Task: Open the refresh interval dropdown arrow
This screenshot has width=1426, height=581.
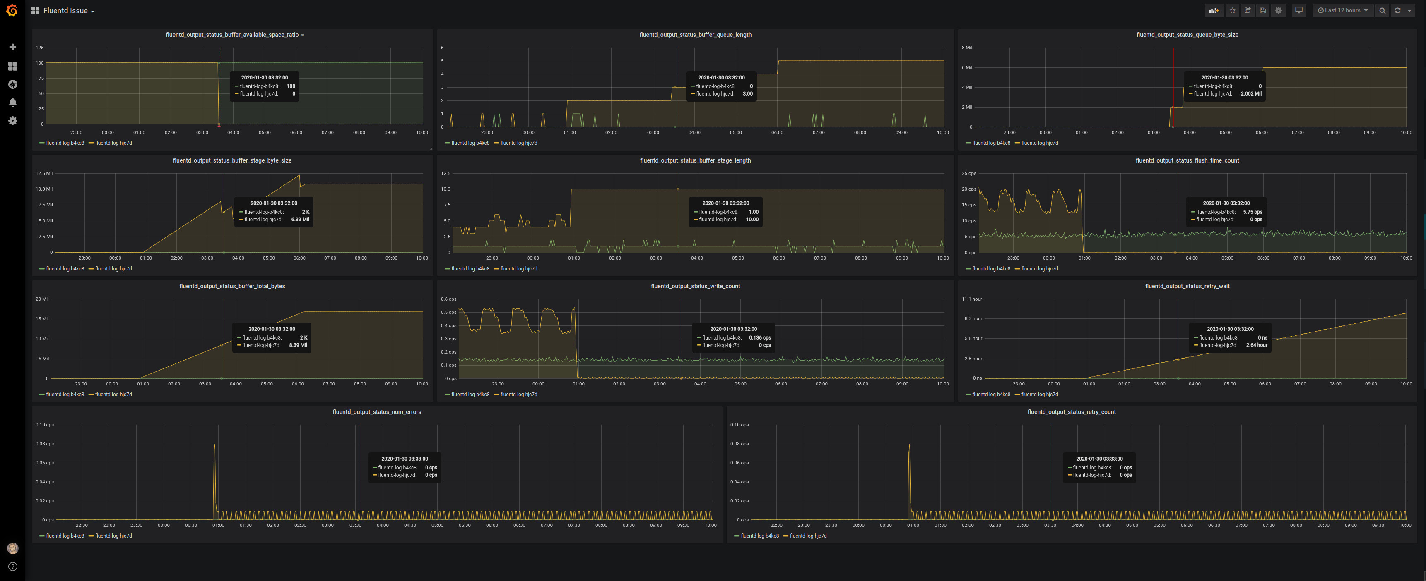Action: coord(1409,10)
